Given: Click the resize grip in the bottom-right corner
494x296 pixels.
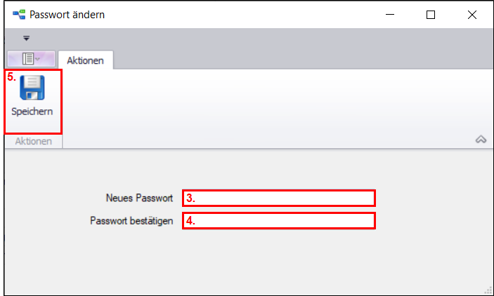Looking at the screenshot, I should point(488,290).
